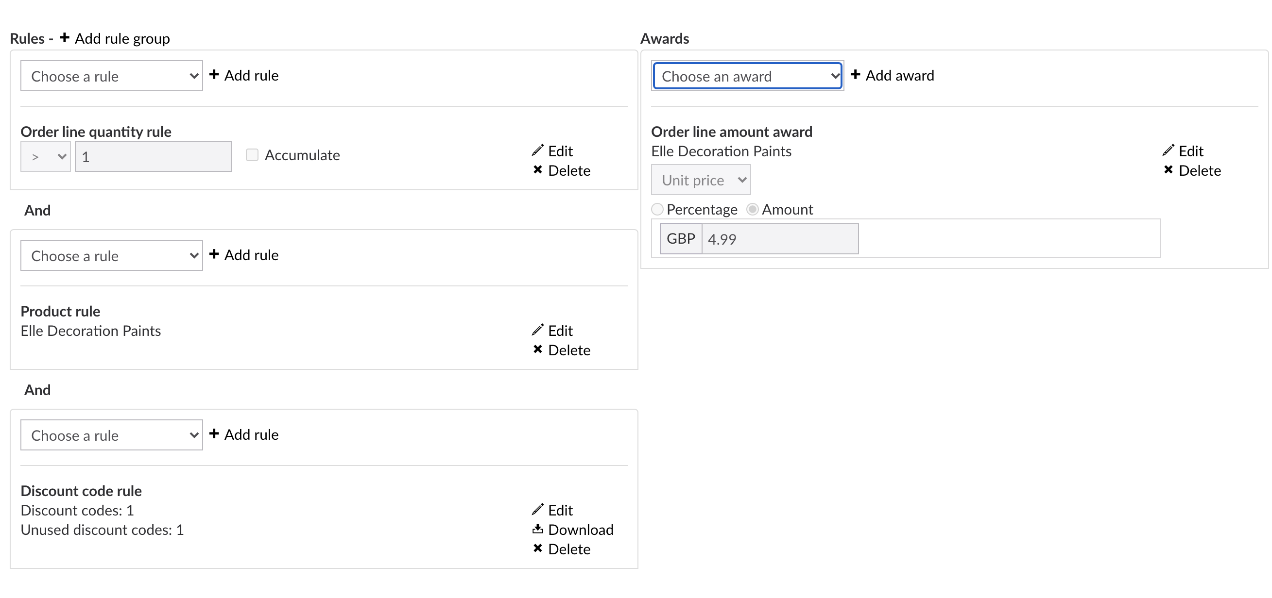The height and width of the screenshot is (598, 1272).
Task: Click Add rule text in Discount code group
Action: 251,435
